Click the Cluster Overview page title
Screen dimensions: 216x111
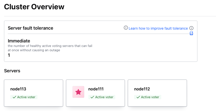34,7
